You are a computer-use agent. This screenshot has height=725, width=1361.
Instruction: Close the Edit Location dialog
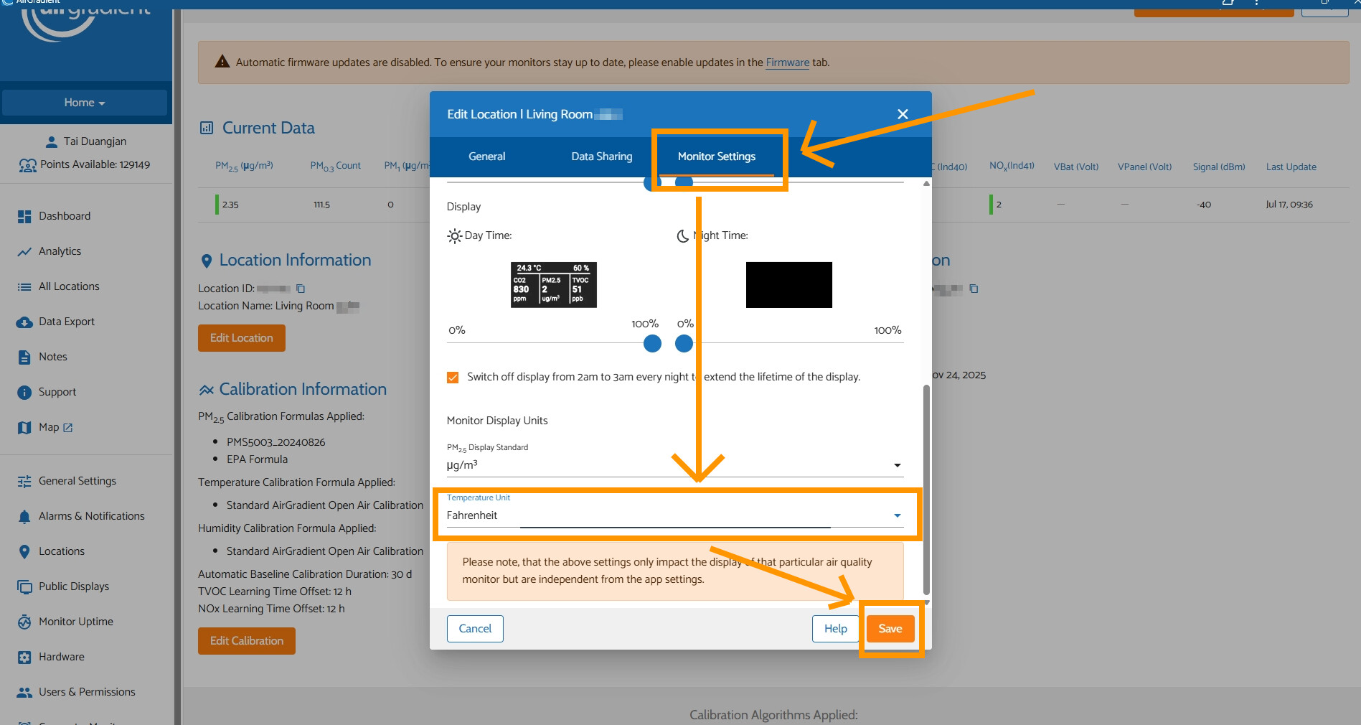903,114
